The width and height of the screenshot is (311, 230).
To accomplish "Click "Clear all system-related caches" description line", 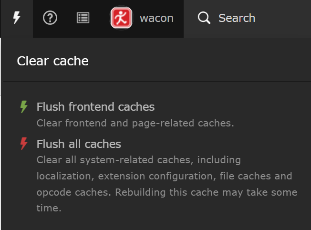I will (114, 159).
